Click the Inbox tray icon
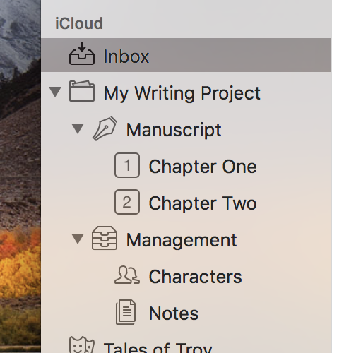356x353 pixels. pyautogui.click(x=82, y=54)
